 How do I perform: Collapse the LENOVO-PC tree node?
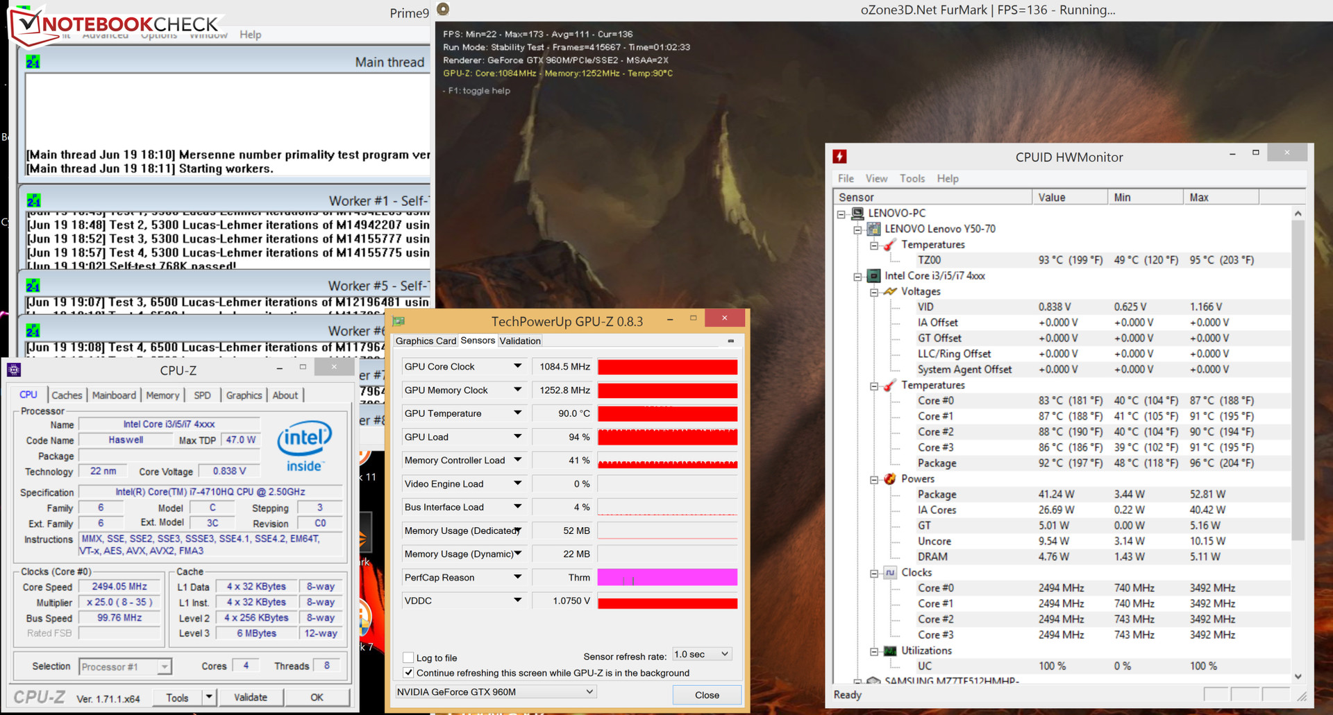pyautogui.click(x=841, y=214)
